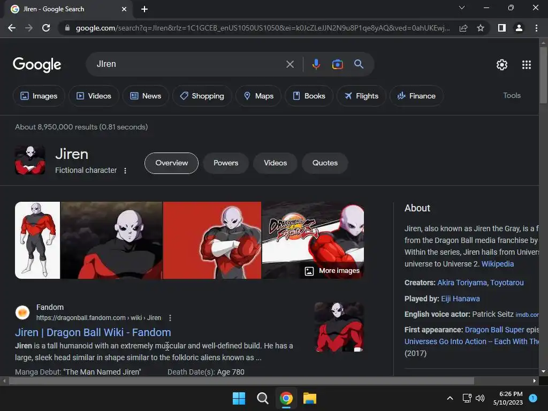
Task: Click the Google logo
Action: point(37,65)
